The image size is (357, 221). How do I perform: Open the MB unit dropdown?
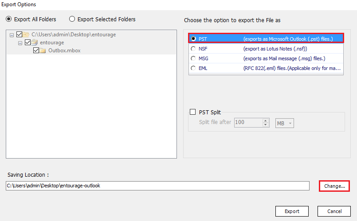tap(285, 123)
